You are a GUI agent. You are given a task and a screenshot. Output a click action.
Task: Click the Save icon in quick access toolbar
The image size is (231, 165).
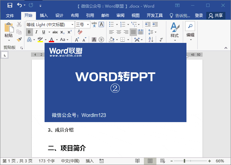click(x=10, y=5)
